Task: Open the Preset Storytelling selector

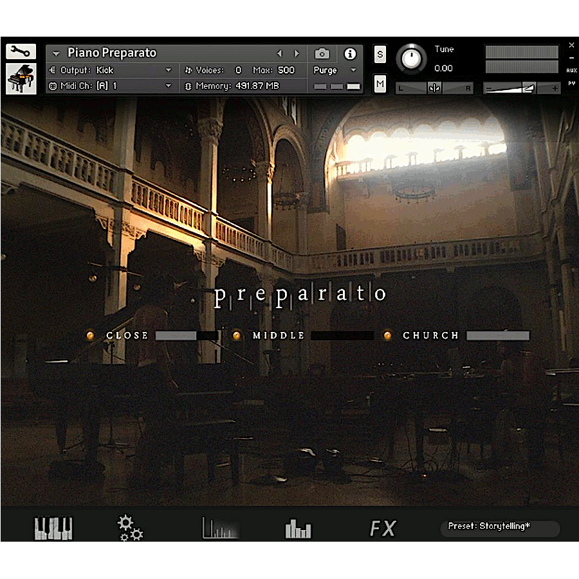Action: [x=500, y=528]
